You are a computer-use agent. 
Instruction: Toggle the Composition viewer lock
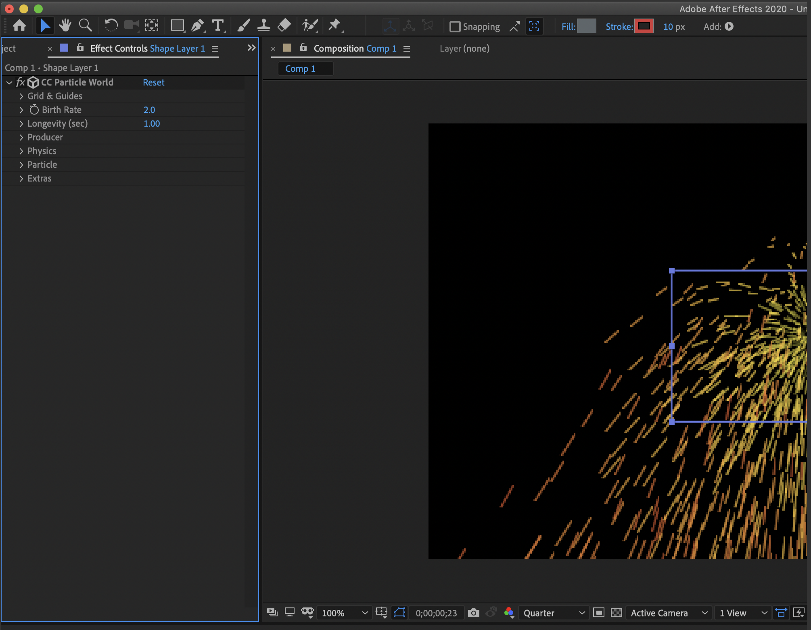[x=303, y=48]
